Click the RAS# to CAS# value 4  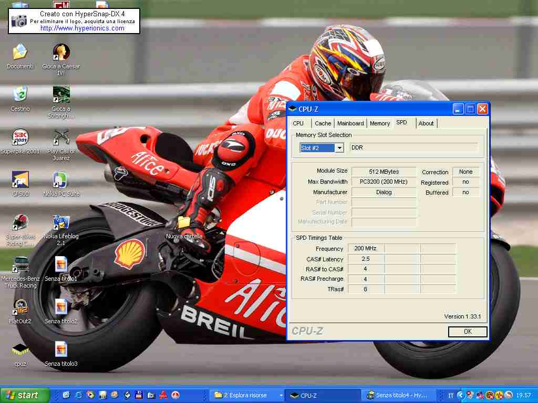click(366, 269)
